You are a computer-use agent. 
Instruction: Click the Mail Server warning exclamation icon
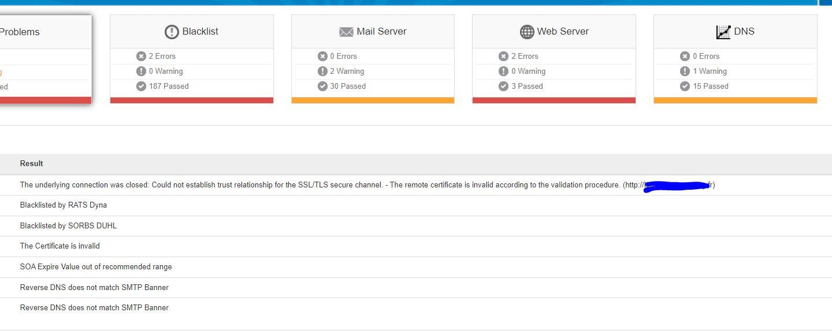pos(322,71)
